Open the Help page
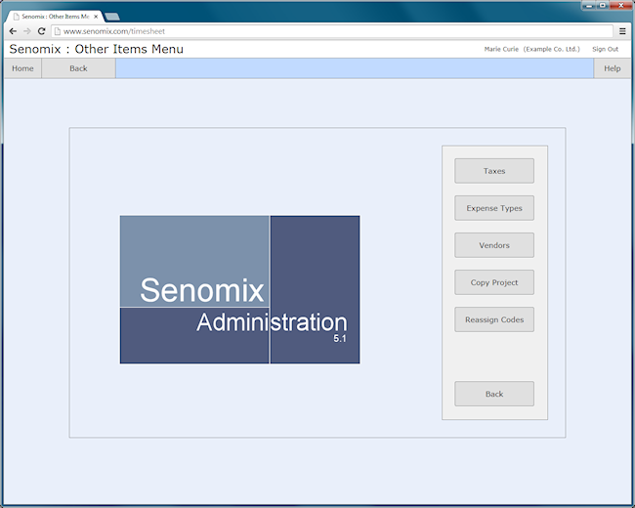This screenshot has width=635, height=508. click(x=612, y=68)
